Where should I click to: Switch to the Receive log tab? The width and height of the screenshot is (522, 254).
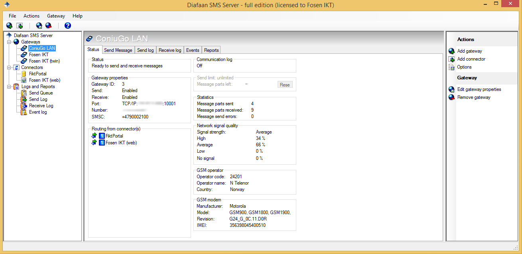[x=170, y=50]
